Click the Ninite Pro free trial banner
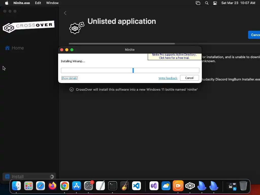The width and height of the screenshot is (260, 195). 174,56
